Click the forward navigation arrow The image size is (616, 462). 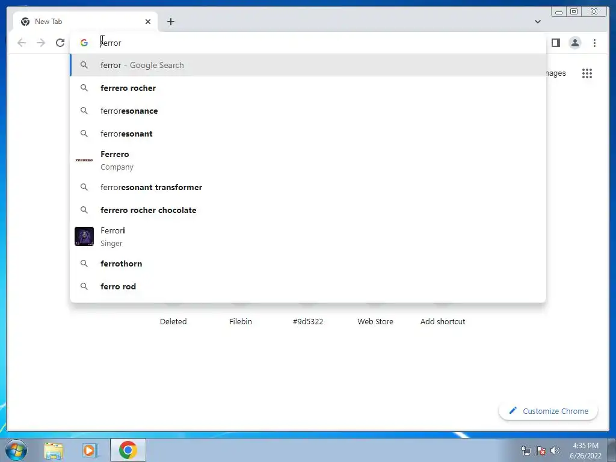pyautogui.click(x=41, y=43)
